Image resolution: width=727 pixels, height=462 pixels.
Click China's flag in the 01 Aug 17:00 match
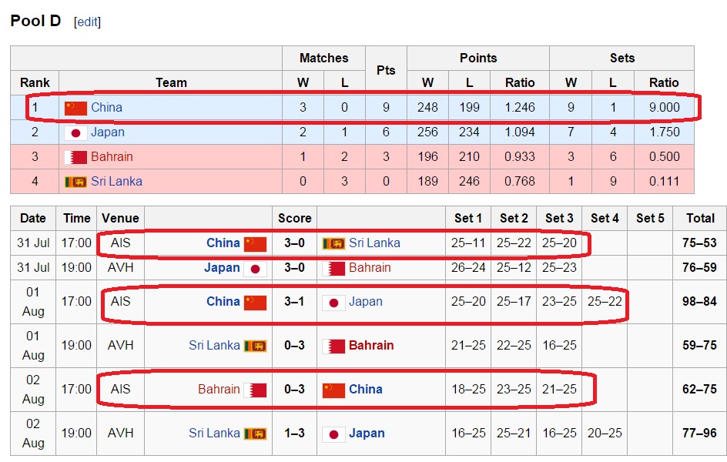[255, 302]
